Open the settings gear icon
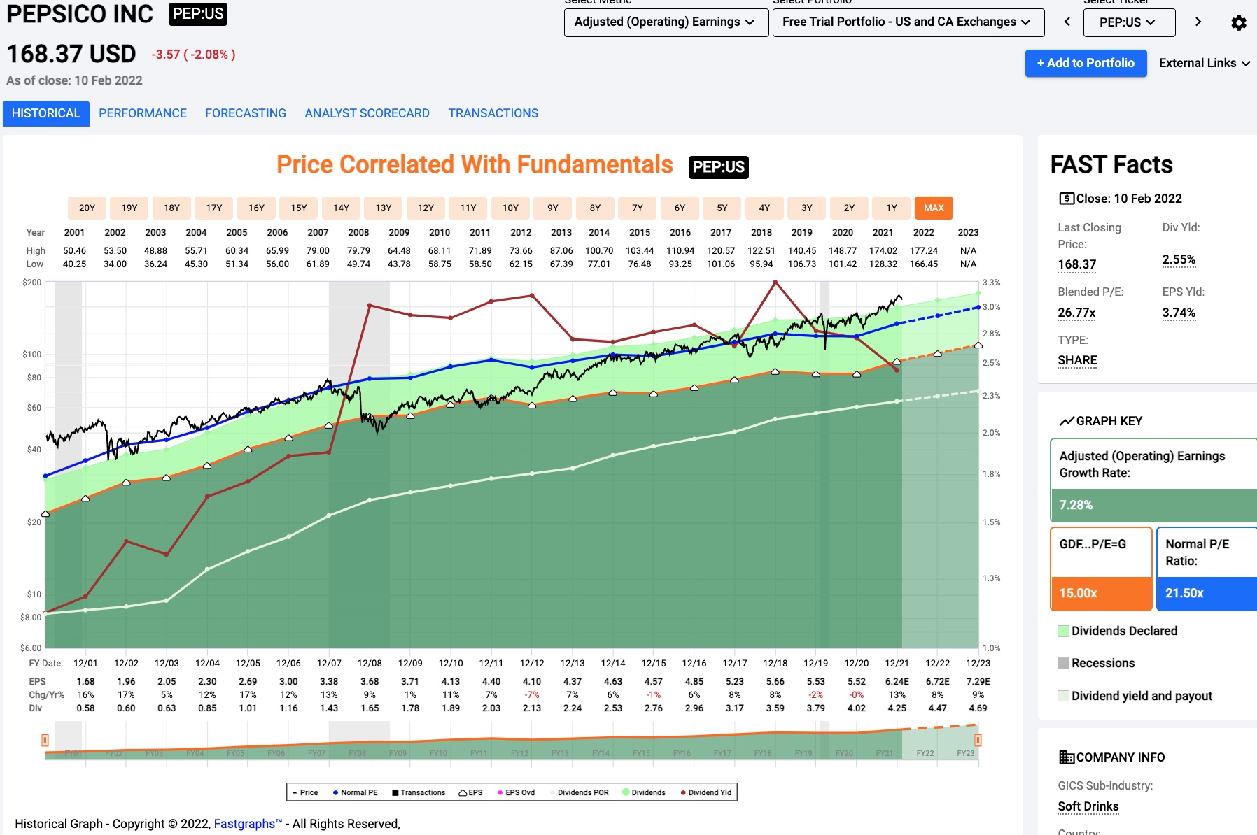This screenshot has width=1257, height=835. click(1238, 23)
